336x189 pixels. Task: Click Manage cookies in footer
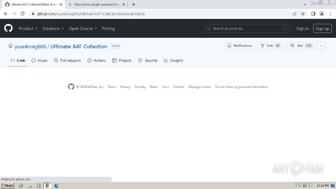200,87
